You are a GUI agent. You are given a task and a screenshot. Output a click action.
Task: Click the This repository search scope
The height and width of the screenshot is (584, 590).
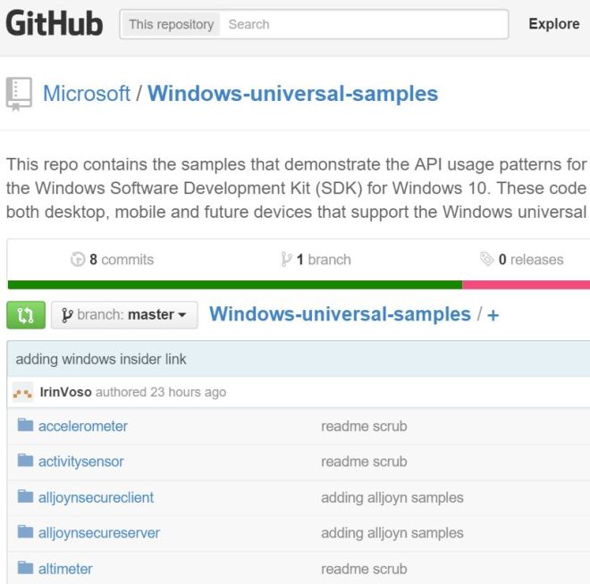point(171,24)
